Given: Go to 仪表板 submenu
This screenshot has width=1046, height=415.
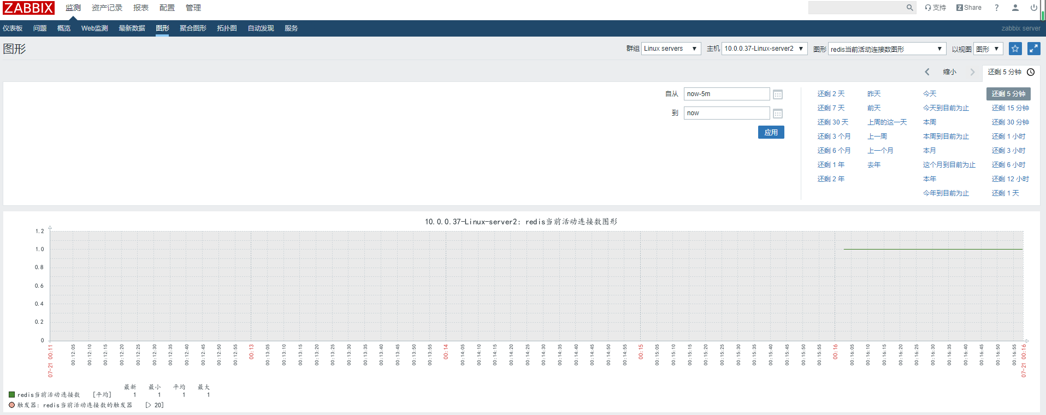Looking at the screenshot, I should 13,28.
